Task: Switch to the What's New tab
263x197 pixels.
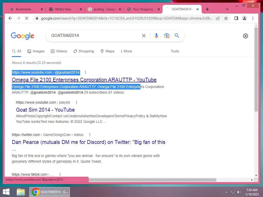Action: click(x=63, y=9)
